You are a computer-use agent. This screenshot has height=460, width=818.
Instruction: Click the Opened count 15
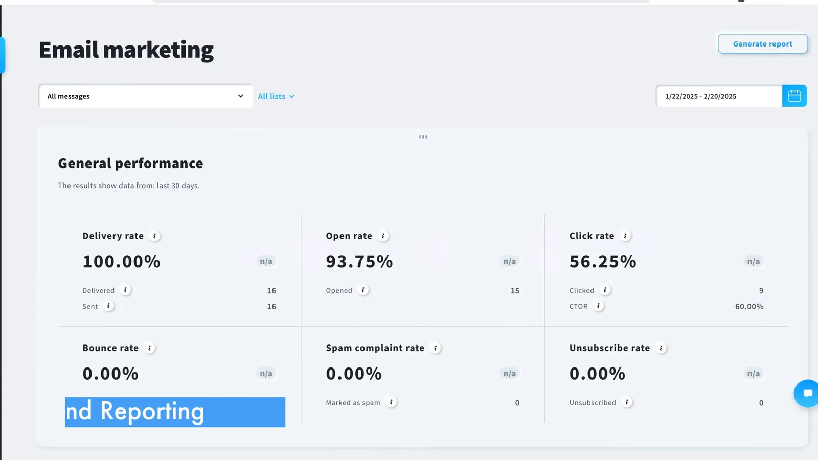[x=515, y=290]
